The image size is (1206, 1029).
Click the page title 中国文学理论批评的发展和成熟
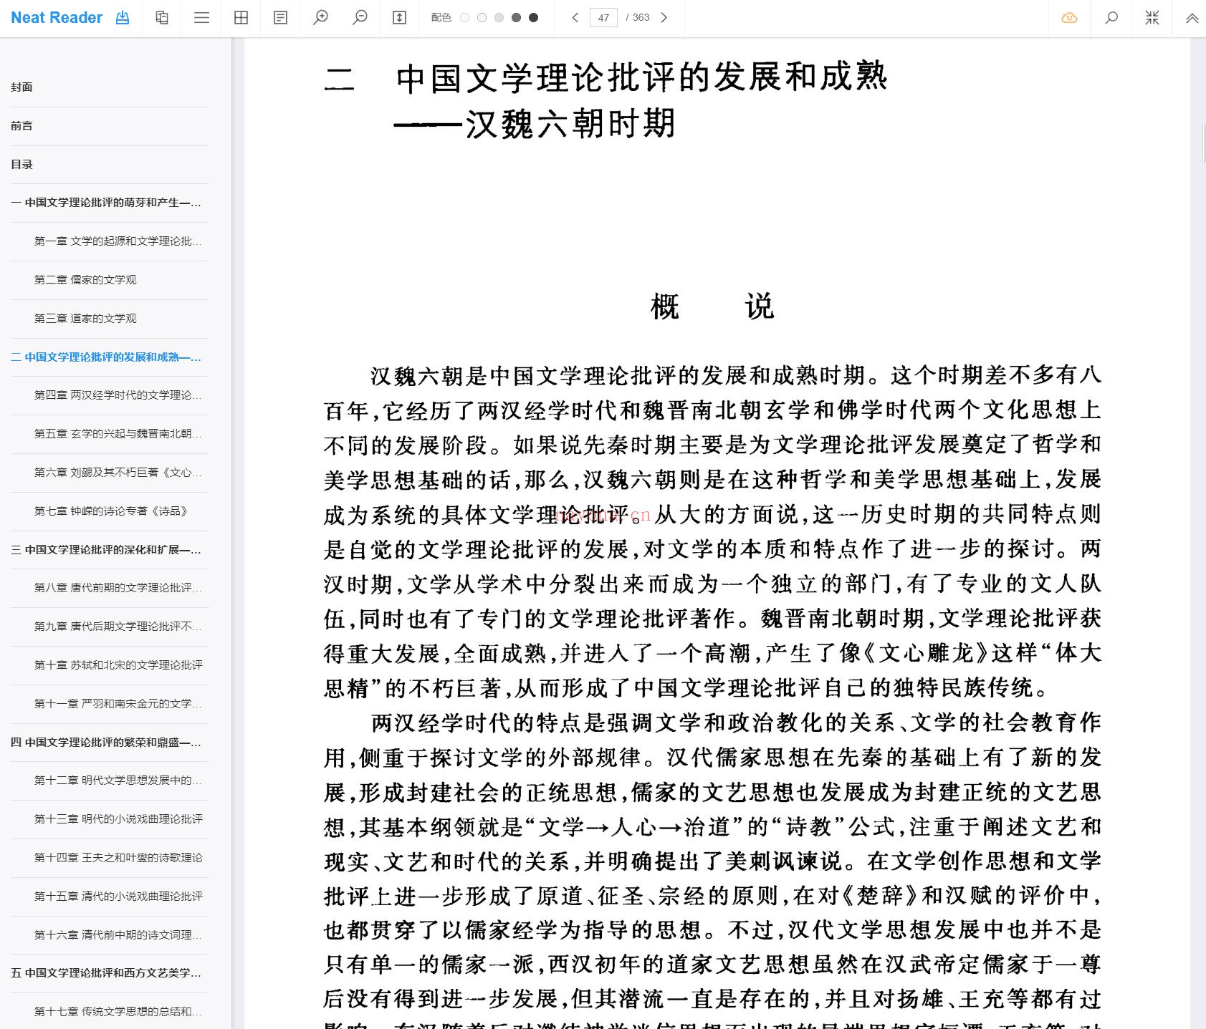[641, 78]
